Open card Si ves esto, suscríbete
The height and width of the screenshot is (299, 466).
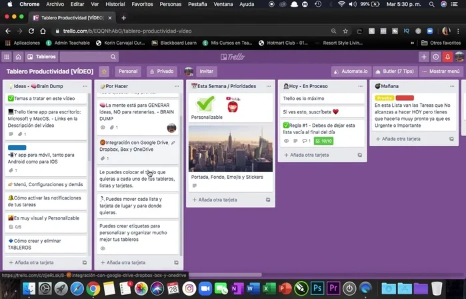click(322, 112)
